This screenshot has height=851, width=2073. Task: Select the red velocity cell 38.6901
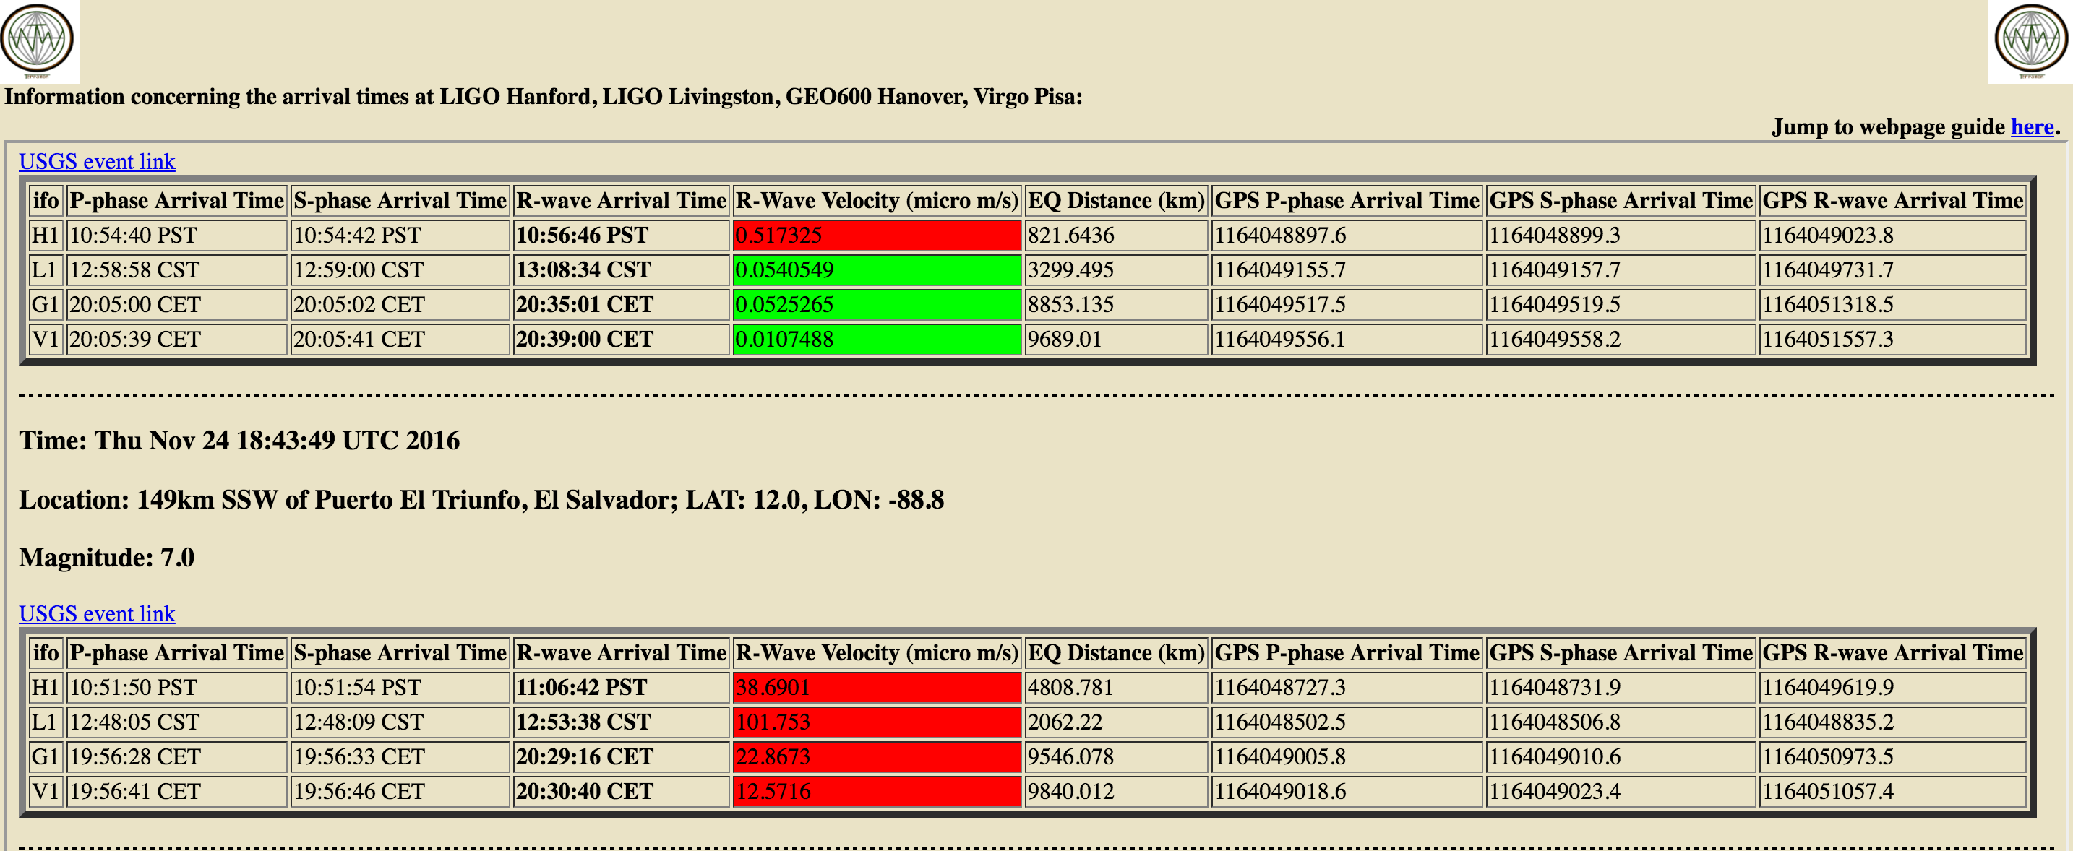pyautogui.click(x=876, y=687)
